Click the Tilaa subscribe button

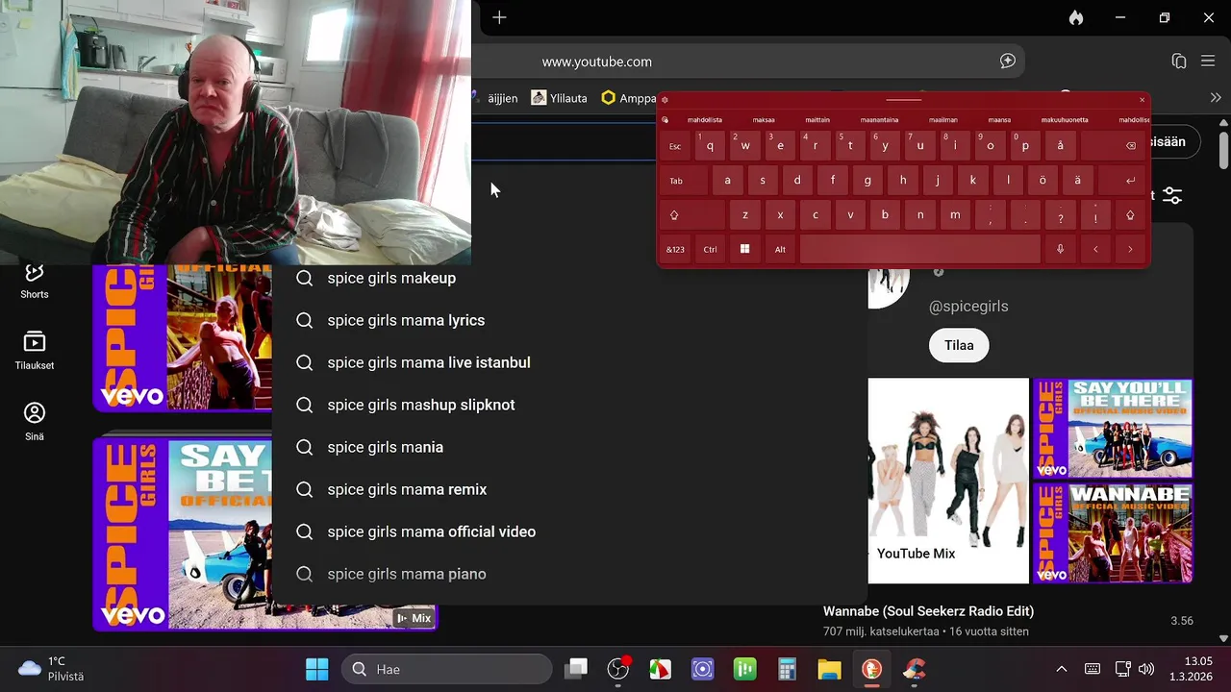click(959, 345)
